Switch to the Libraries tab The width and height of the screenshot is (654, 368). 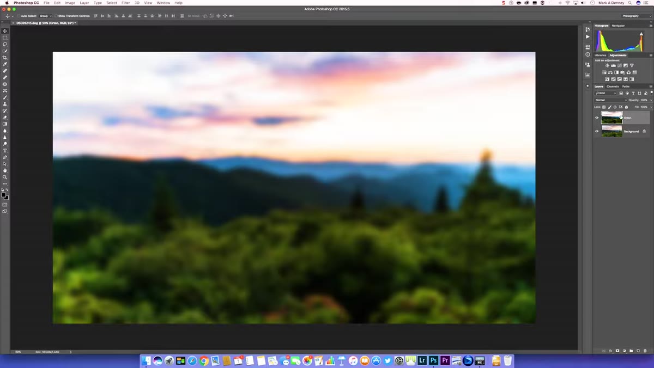tap(601, 55)
